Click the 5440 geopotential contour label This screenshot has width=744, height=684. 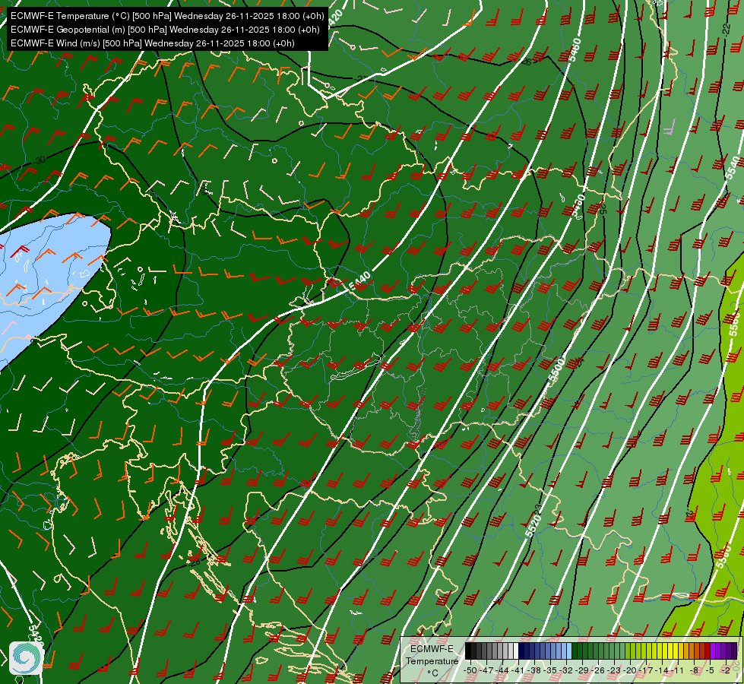359,282
